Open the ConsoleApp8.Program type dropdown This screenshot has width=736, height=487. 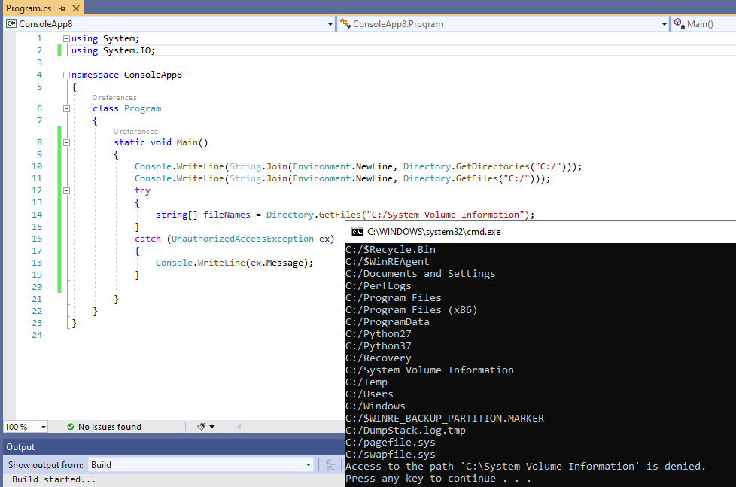pyautogui.click(x=665, y=24)
